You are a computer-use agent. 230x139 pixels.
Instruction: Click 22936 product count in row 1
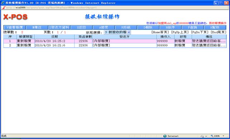tap(83, 41)
